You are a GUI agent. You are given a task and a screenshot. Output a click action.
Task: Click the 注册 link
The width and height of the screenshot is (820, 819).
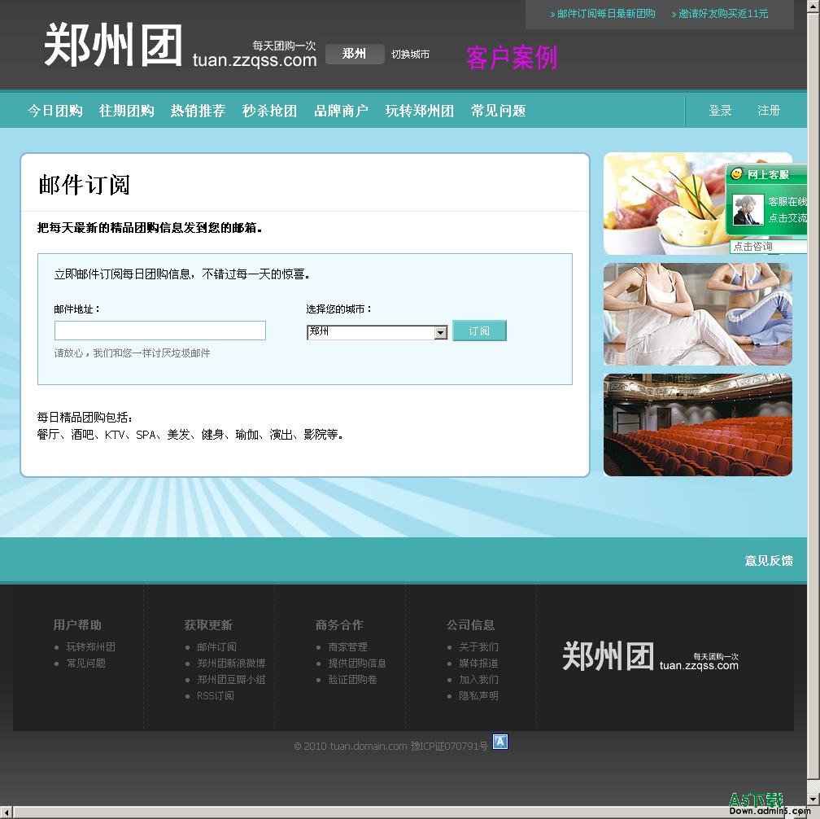point(769,111)
